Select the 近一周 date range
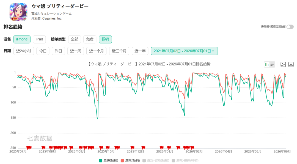Viewport: 297px width, 164px height. [76, 51]
